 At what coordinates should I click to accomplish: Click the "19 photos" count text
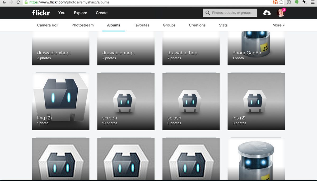point(110,123)
